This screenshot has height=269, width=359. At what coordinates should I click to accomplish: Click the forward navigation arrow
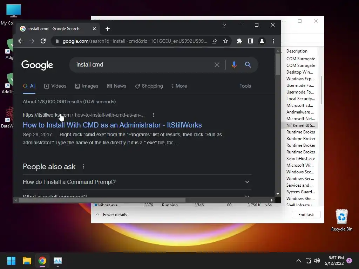click(32, 41)
